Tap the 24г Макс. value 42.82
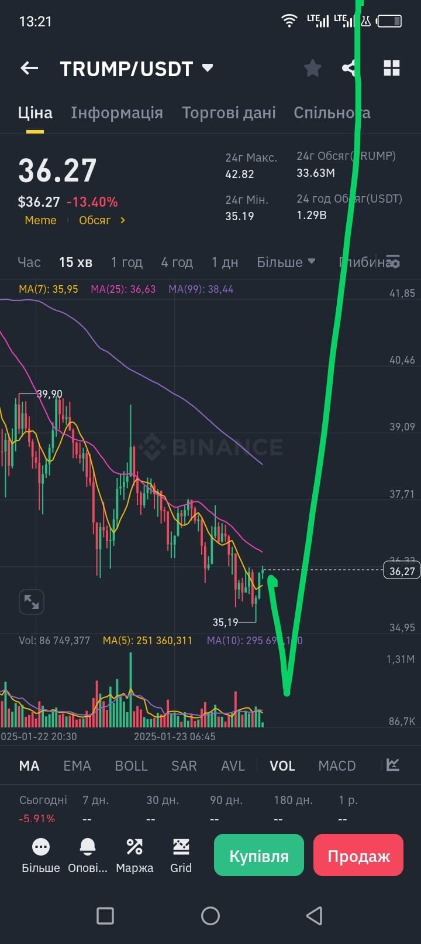Image resolution: width=421 pixels, height=944 pixels. [x=240, y=174]
